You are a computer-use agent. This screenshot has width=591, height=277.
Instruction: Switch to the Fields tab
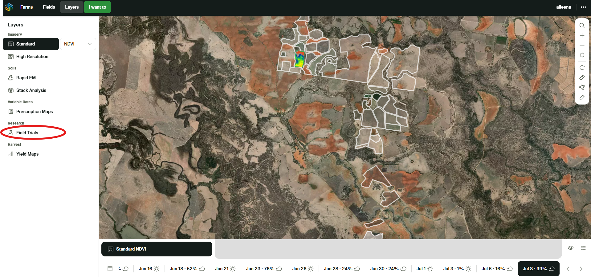pyautogui.click(x=49, y=7)
